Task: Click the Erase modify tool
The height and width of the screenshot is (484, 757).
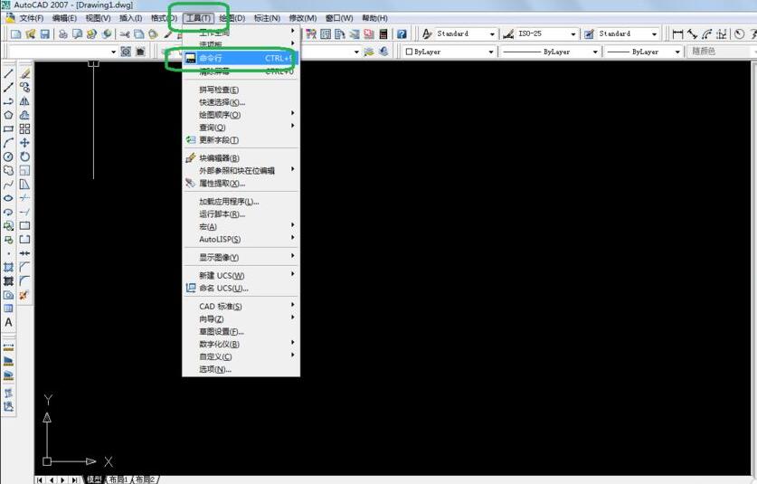Action: [x=24, y=74]
